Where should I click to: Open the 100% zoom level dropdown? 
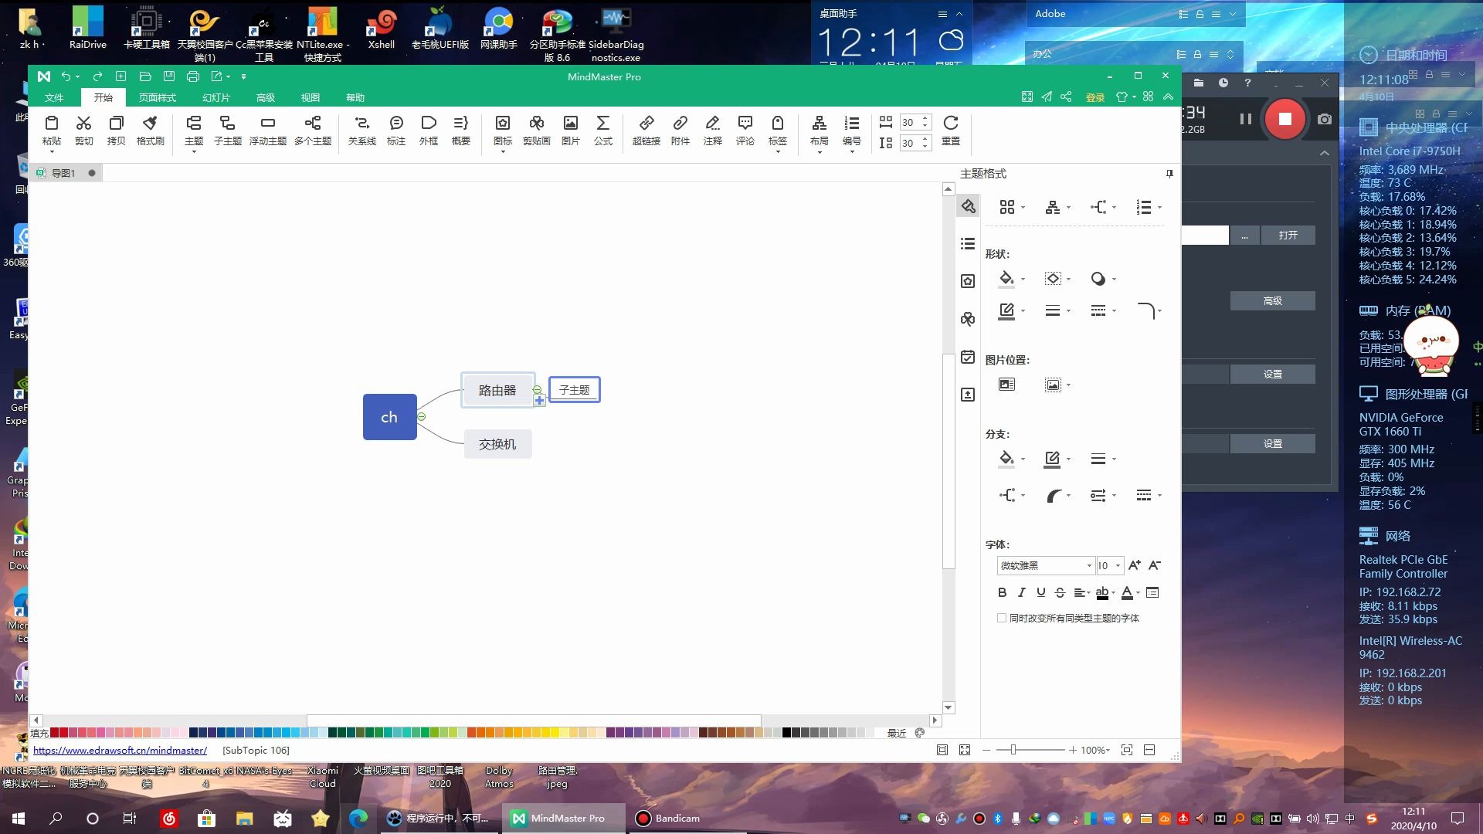click(x=1096, y=751)
